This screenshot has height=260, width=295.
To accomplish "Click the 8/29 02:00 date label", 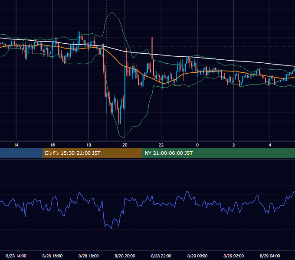I will pyautogui.click(x=233, y=256).
